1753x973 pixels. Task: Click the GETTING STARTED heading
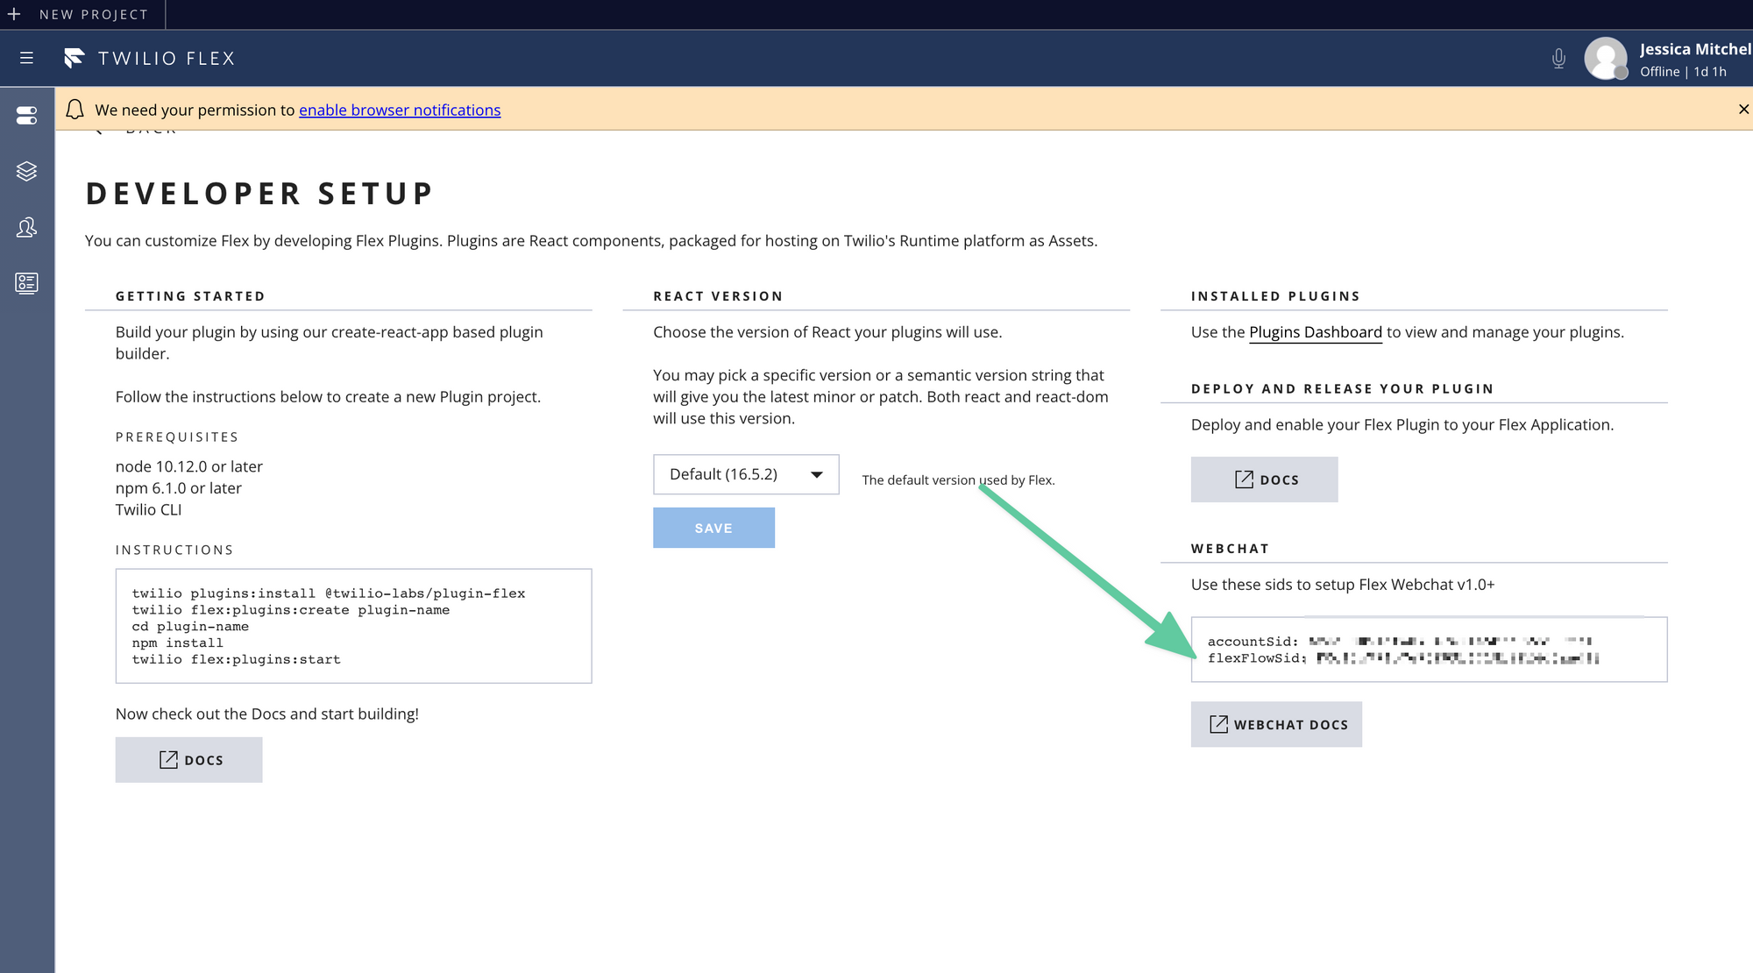click(190, 296)
